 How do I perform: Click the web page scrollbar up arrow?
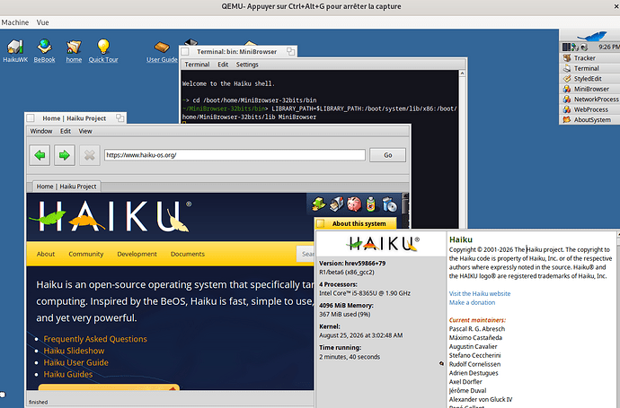(404, 196)
